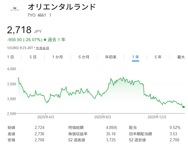188x148 pixels.
Task: Click the 1月29日 9:23 JST timestamp
Action: (20, 48)
